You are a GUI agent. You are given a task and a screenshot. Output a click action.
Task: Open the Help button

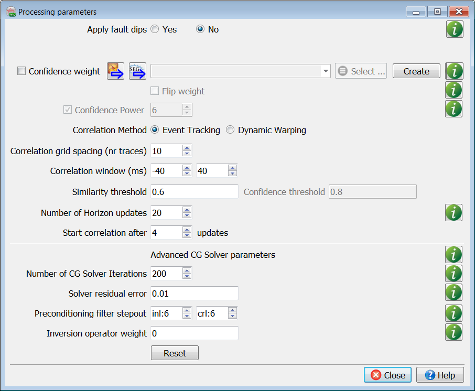(x=440, y=375)
